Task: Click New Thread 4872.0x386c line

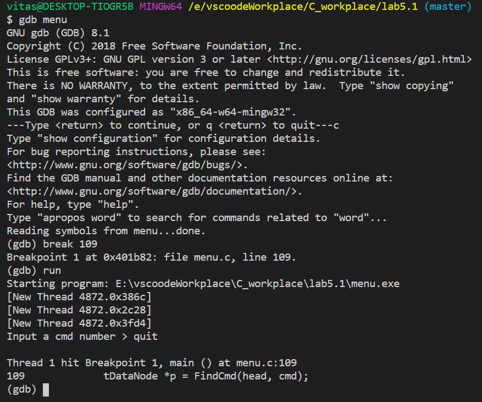Action: click(79, 297)
